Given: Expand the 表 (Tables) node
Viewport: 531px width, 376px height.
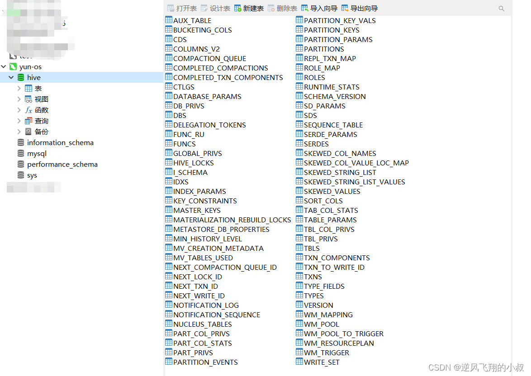Looking at the screenshot, I should click(x=19, y=88).
